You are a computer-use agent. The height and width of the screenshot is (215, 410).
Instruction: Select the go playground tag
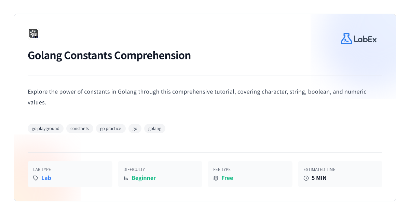[45, 129]
